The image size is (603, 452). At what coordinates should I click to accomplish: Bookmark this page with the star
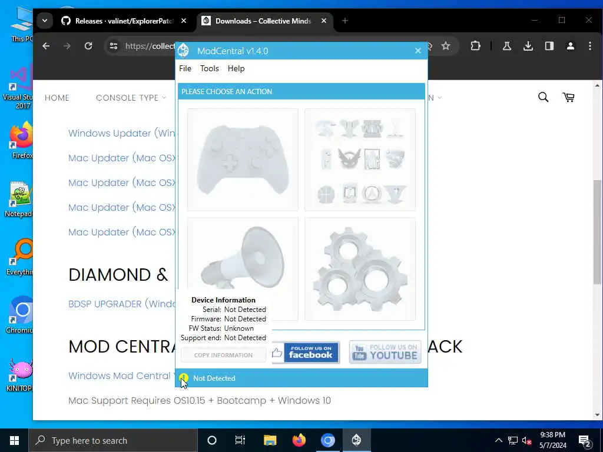(x=446, y=46)
